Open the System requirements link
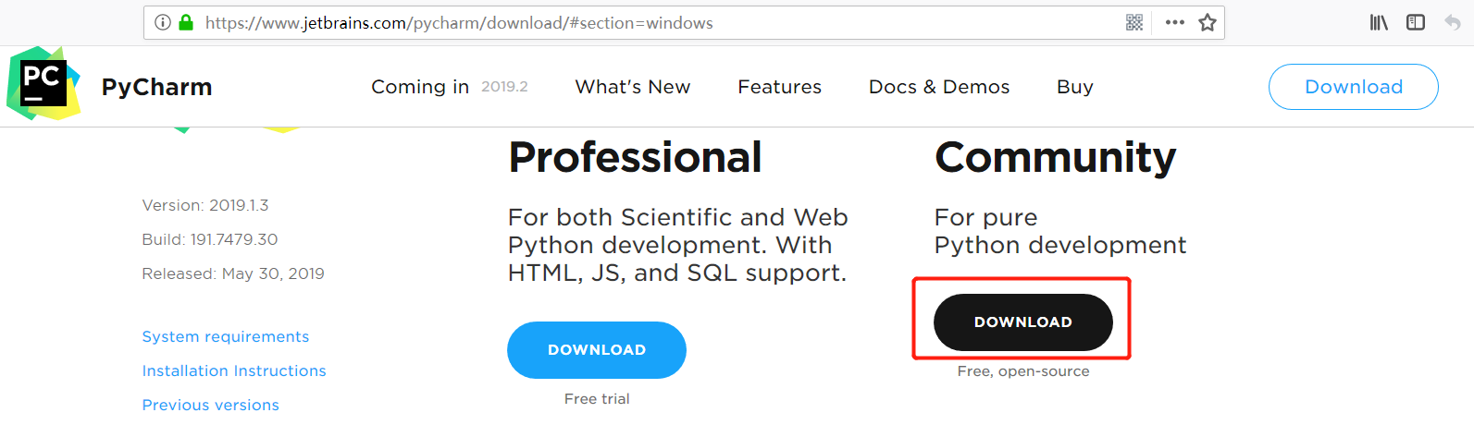 point(226,336)
